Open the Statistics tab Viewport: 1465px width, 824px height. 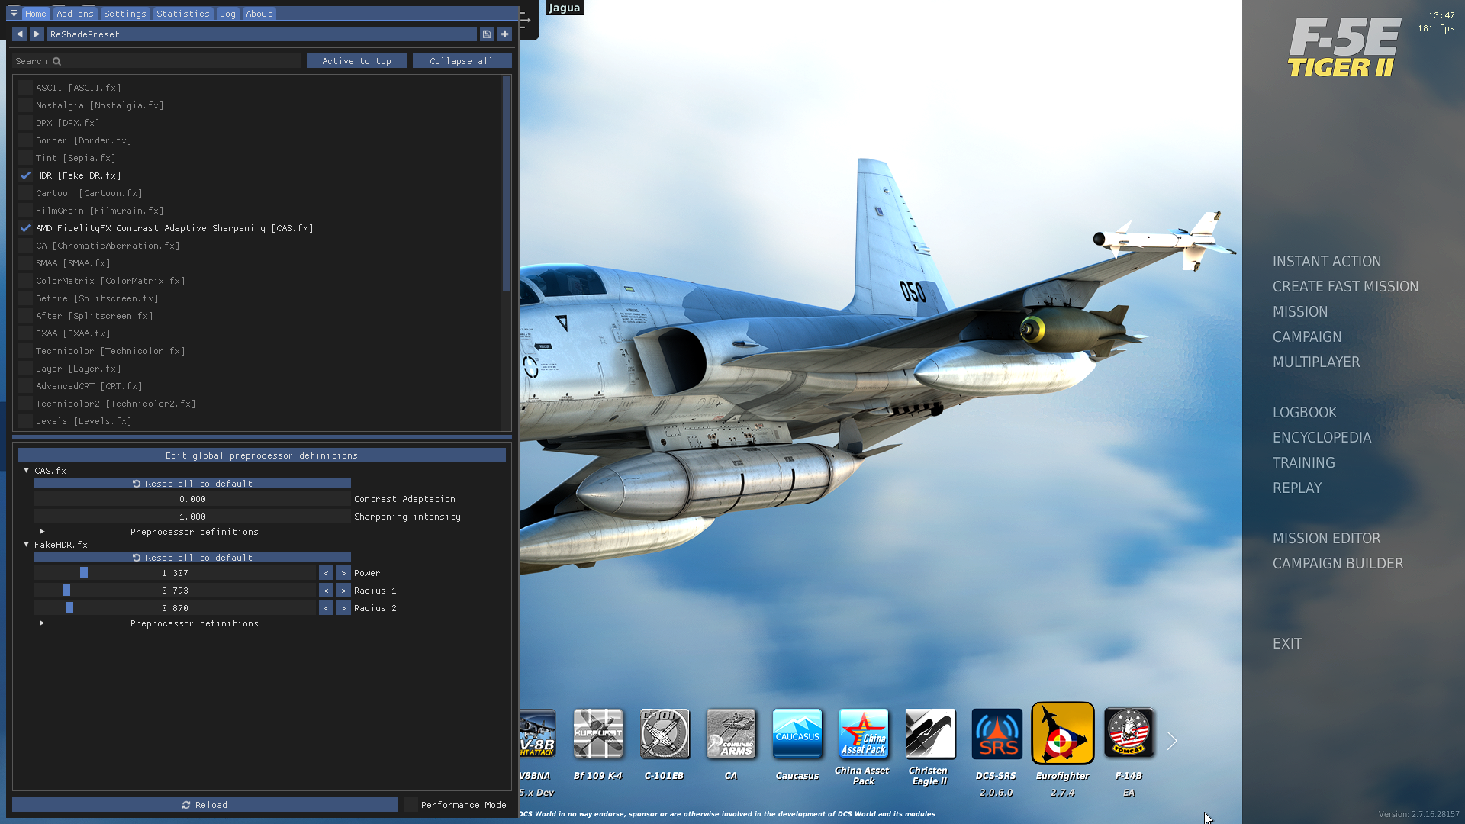click(183, 14)
